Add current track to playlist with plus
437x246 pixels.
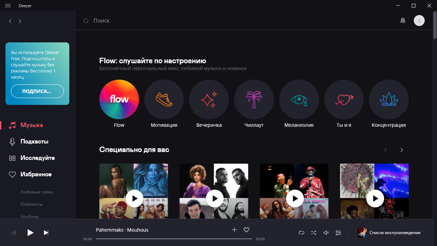coord(234,230)
